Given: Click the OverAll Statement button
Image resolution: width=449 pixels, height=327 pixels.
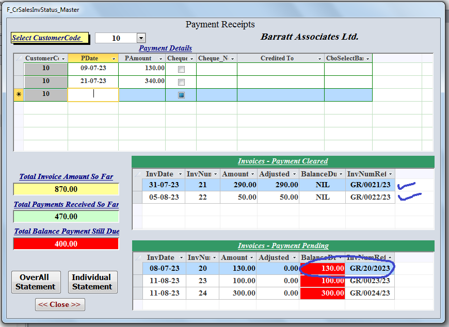Looking at the screenshot, I should point(36,282).
